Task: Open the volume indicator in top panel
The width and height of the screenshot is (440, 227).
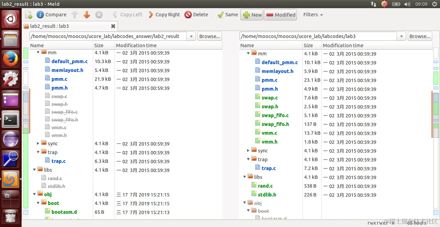Action: coord(408,4)
